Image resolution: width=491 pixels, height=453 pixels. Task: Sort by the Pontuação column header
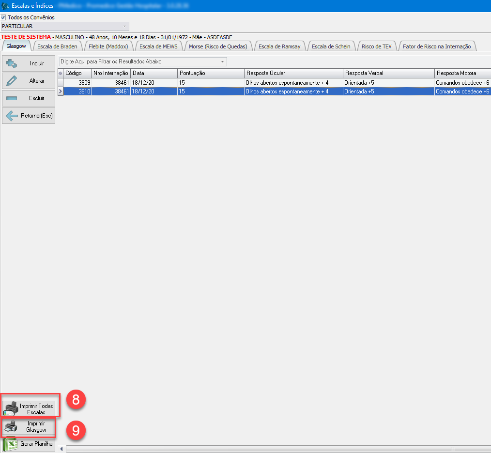[x=211, y=73]
